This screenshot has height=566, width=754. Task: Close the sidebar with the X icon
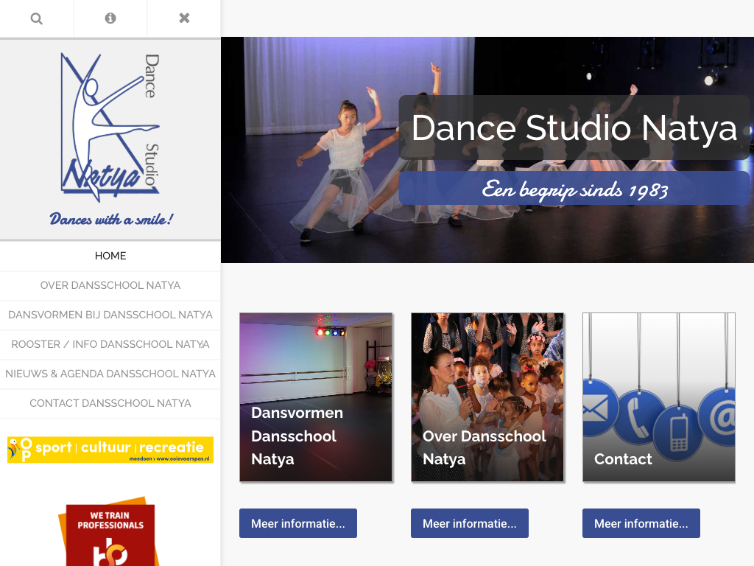184,18
